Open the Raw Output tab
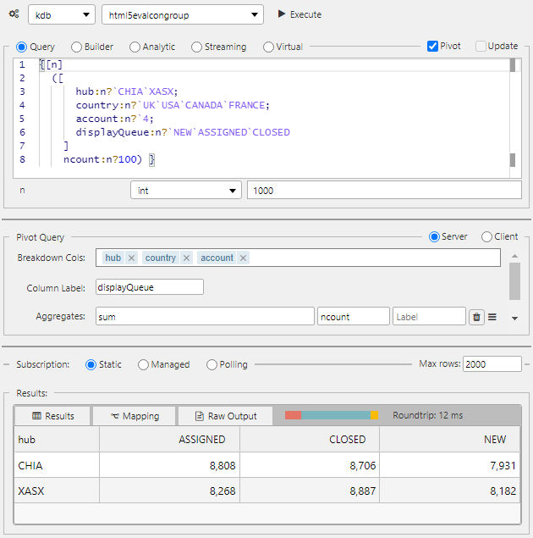 click(x=225, y=416)
